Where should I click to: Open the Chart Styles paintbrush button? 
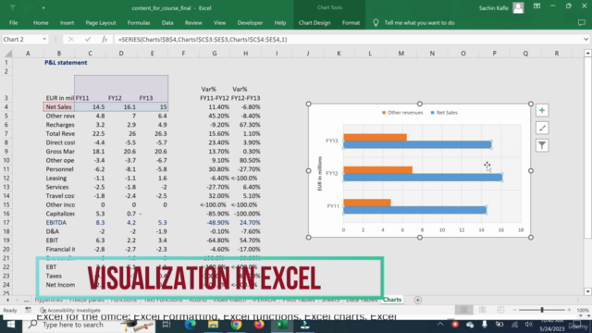[542, 128]
